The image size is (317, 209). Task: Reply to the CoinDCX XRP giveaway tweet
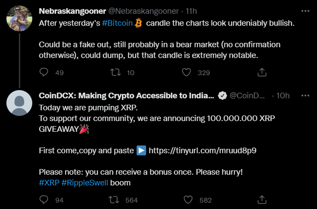[44, 200]
